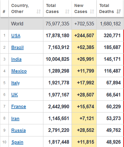The height and width of the screenshot is (147, 124).
Task: Select USA new cases highlighted cell
Action: point(84,36)
